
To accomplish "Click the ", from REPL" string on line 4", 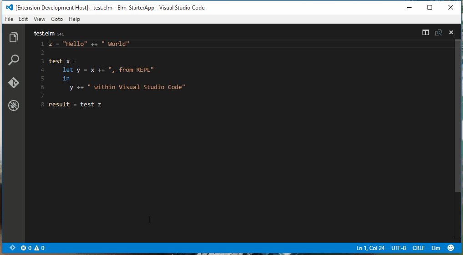I will 132,70.
